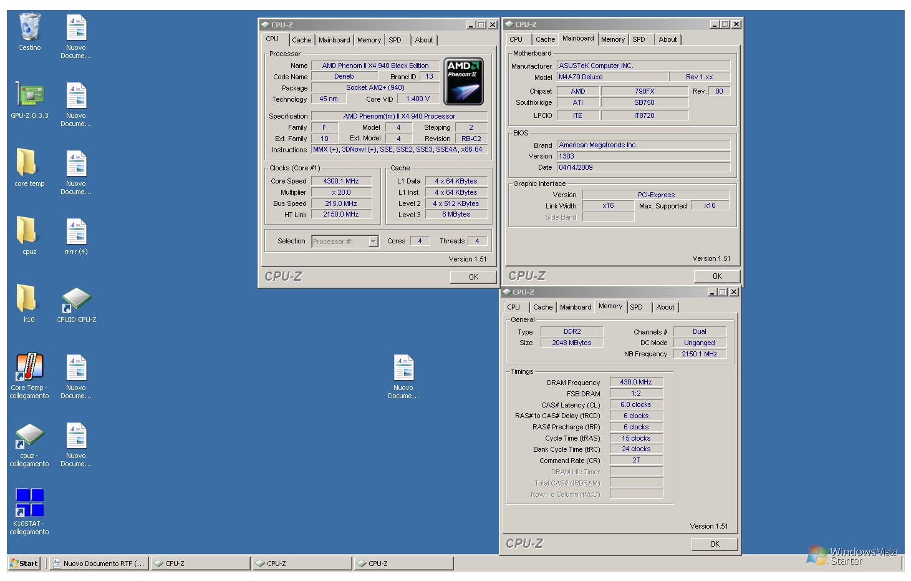Image resolution: width=911 pixels, height=581 pixels.
Task: Click the CPU-Z title icon in CPU window
Action: click(x=265, y=25)
